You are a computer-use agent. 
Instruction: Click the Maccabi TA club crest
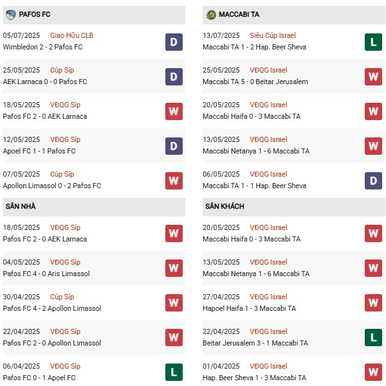[x=210, y=14]
